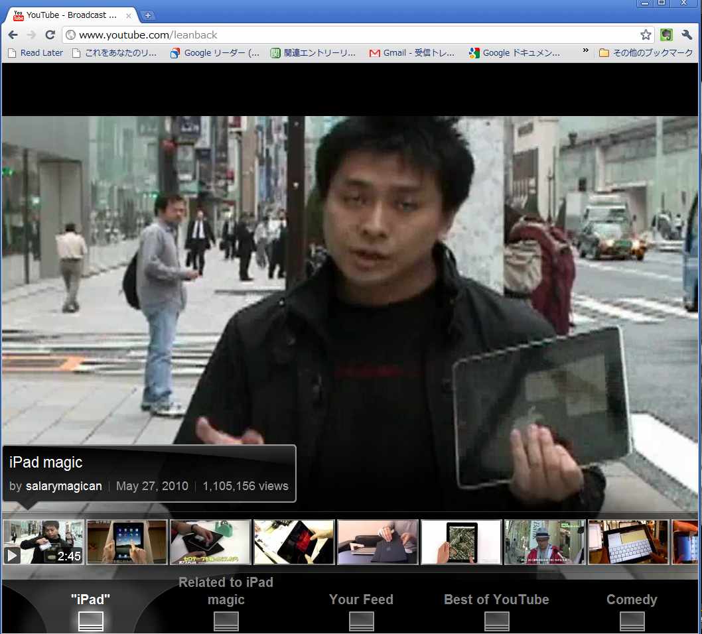Screen dimensions: 702x634
Task: Visit the salarymagican channel link
Action: tap(64, 486)
